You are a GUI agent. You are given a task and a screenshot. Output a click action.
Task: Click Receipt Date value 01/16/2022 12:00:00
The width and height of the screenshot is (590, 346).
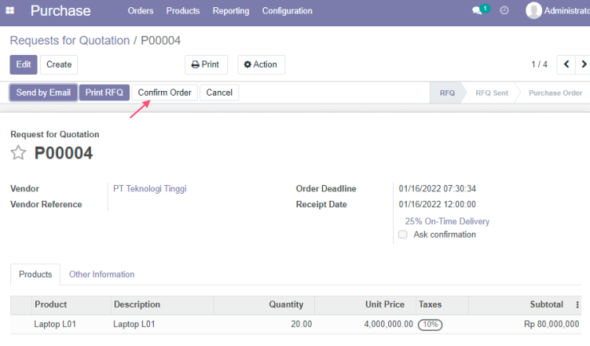point(437,205)
